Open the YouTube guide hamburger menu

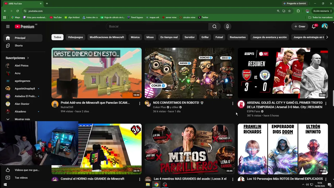8,26
